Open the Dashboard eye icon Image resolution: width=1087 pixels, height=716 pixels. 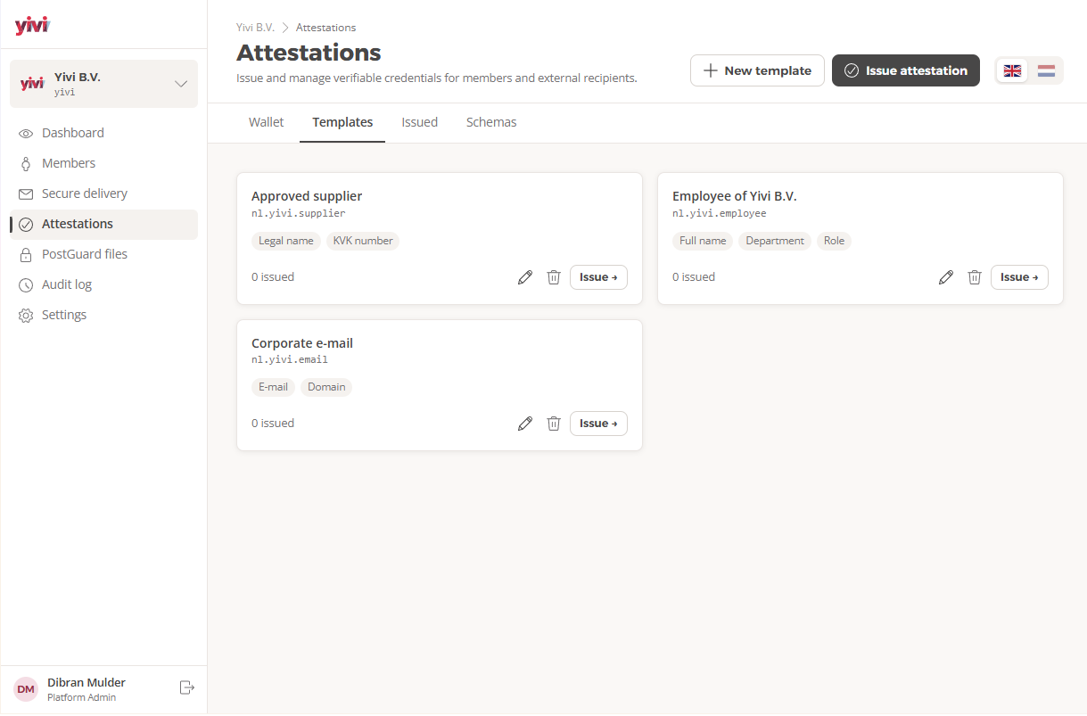(x=26, y=133)
